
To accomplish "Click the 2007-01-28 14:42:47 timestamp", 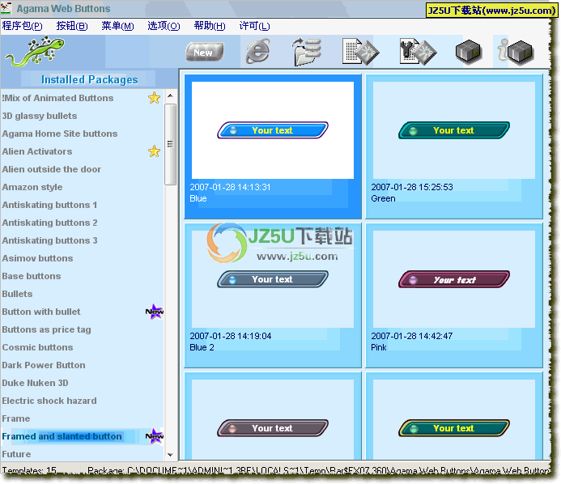I will (412, 336).
